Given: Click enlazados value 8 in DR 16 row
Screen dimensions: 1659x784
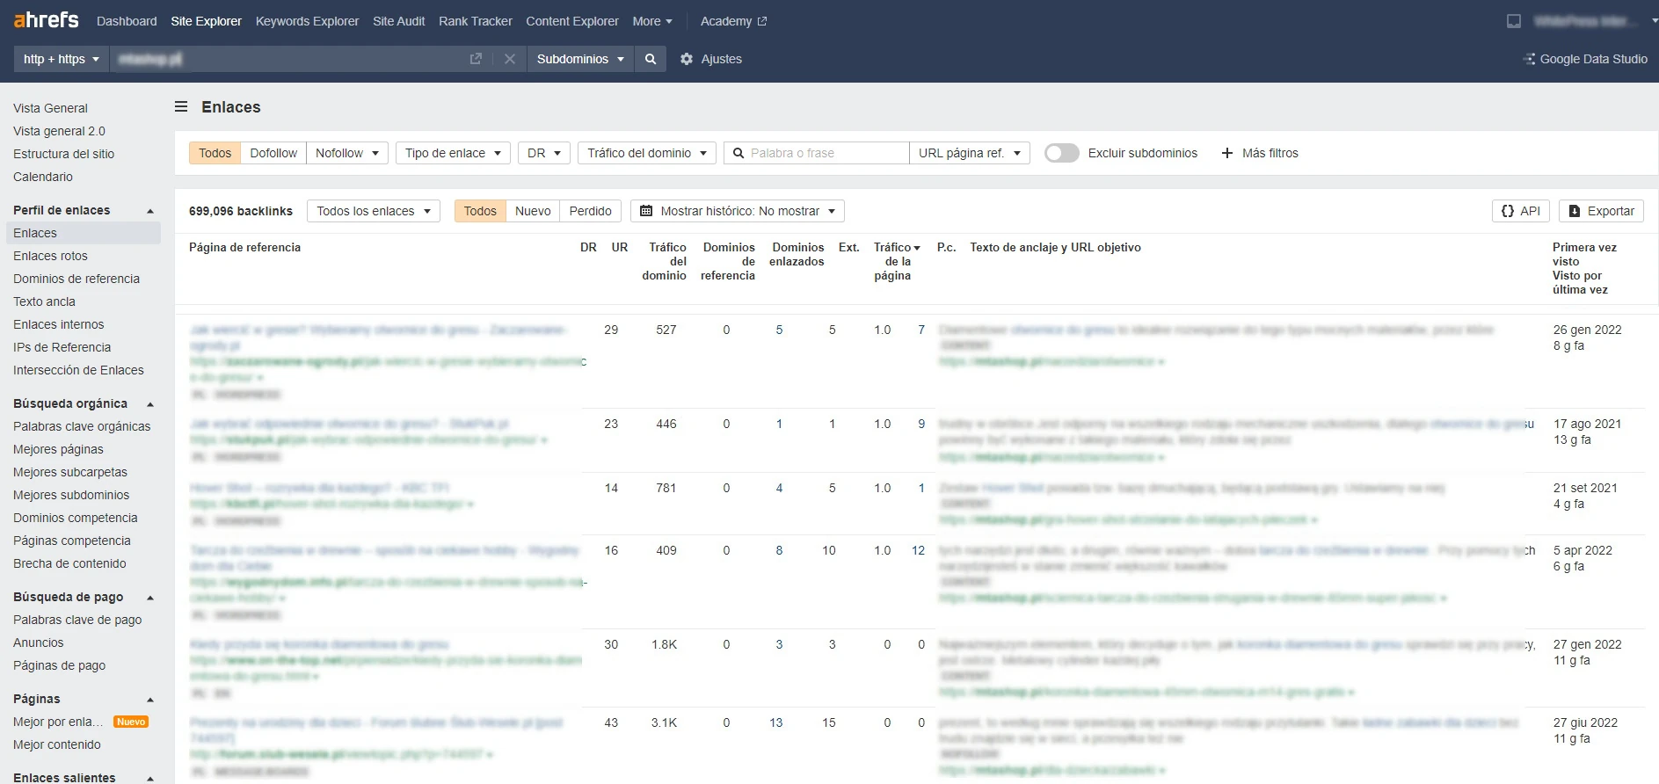Looking at the screenshot, I should point(779,550).
